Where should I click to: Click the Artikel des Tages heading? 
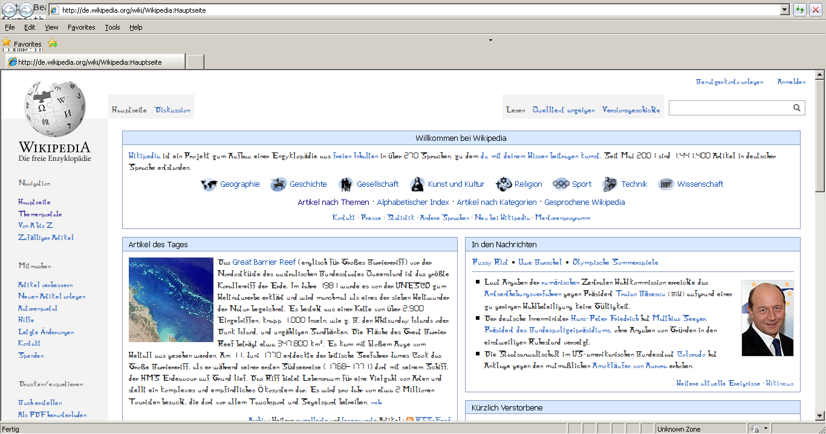tap(158, 245)
